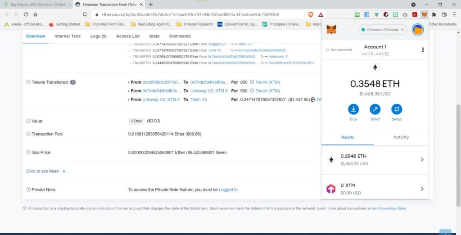The image size is (461, 235).
Task: Open the Other bookmarks folder
Action: (x=443, y=24)
